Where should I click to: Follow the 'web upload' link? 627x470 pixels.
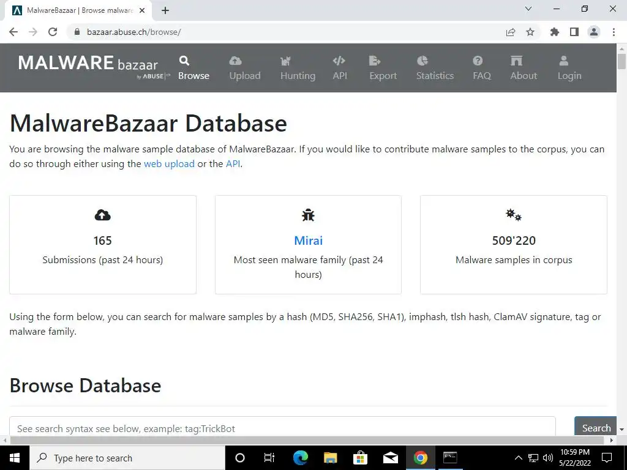coord(169,164)
